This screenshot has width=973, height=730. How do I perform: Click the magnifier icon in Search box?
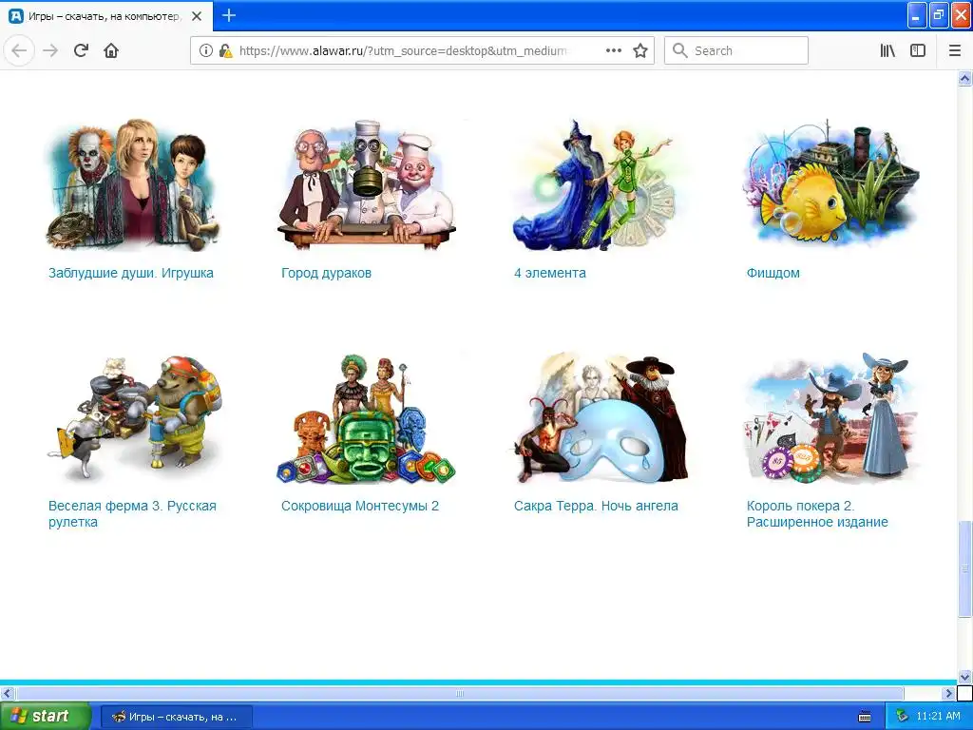pyautogui.click(x=679, y=50)
